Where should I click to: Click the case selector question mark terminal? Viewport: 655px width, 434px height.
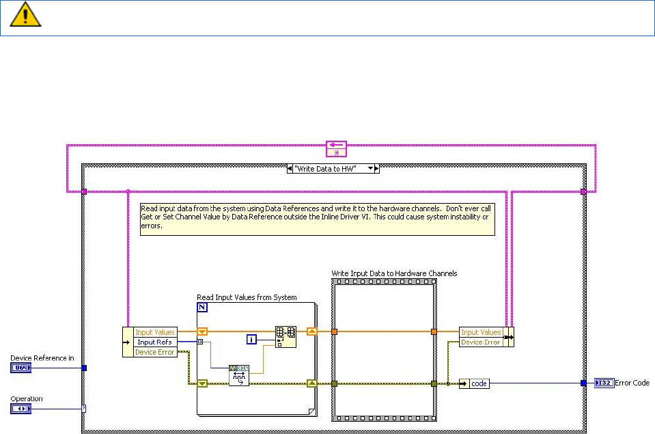coord(83,409)
